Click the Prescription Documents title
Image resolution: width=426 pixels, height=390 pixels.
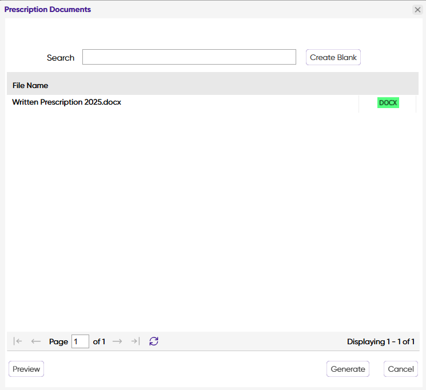pyautogui.click(x=47, y=10)
